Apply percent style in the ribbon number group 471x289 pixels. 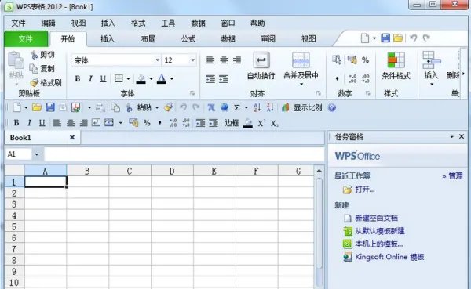(365, 60)
